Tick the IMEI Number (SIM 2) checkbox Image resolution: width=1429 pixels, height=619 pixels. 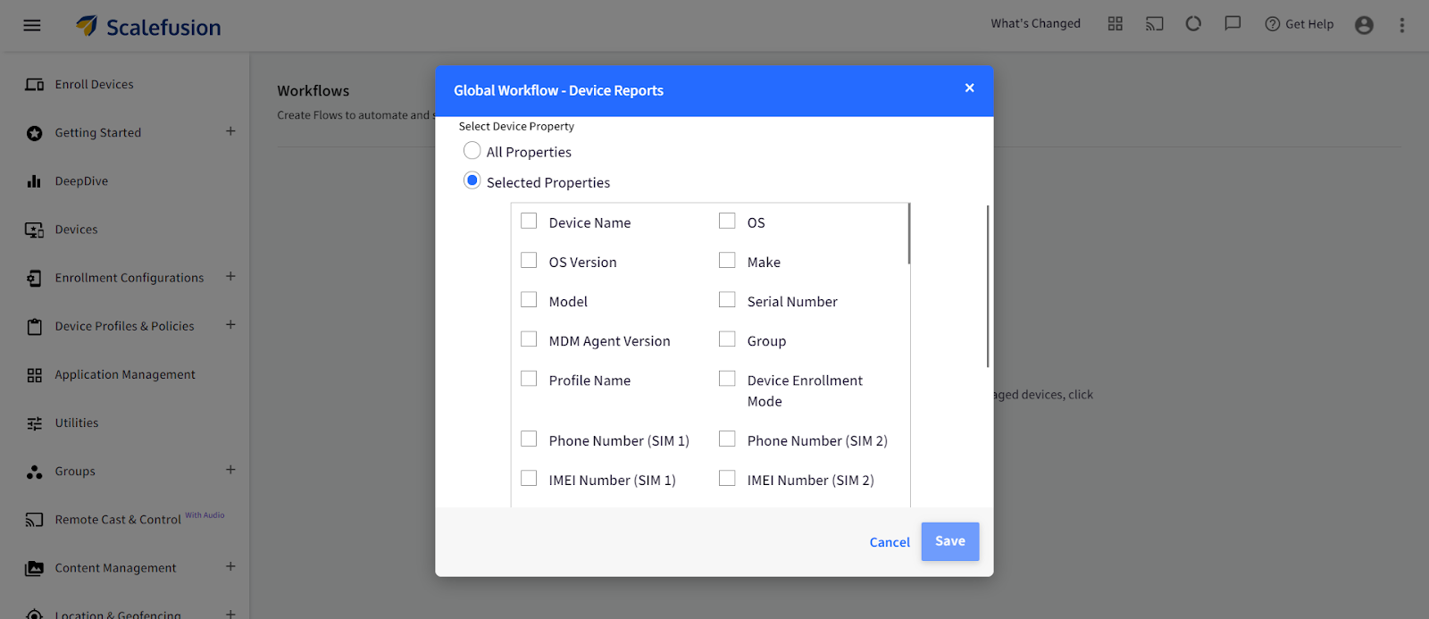pyautogui.click(x=727, y=478)
